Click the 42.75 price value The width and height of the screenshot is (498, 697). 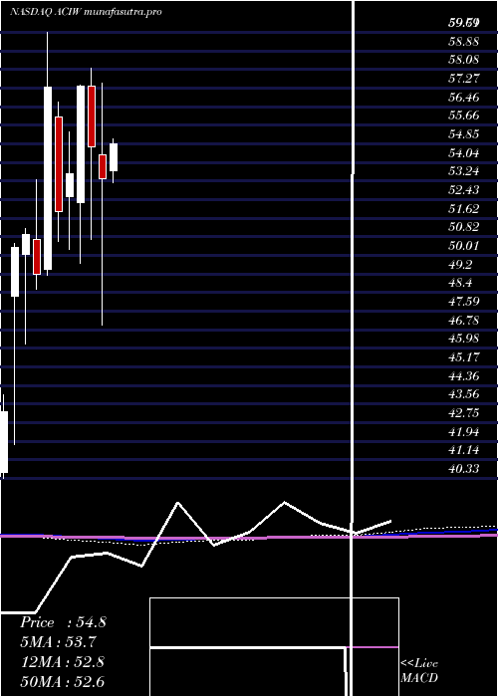(x=464, y=413)
